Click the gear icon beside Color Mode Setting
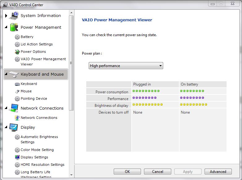Image resolution: width=242 pixels, height=180 pixels. 17,150
